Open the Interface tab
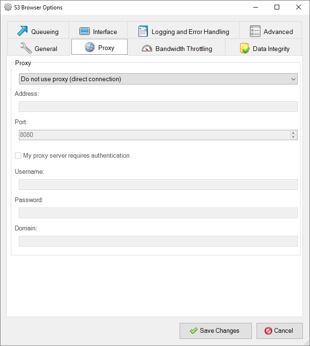310x346 pixels. [x=98, y=30]
